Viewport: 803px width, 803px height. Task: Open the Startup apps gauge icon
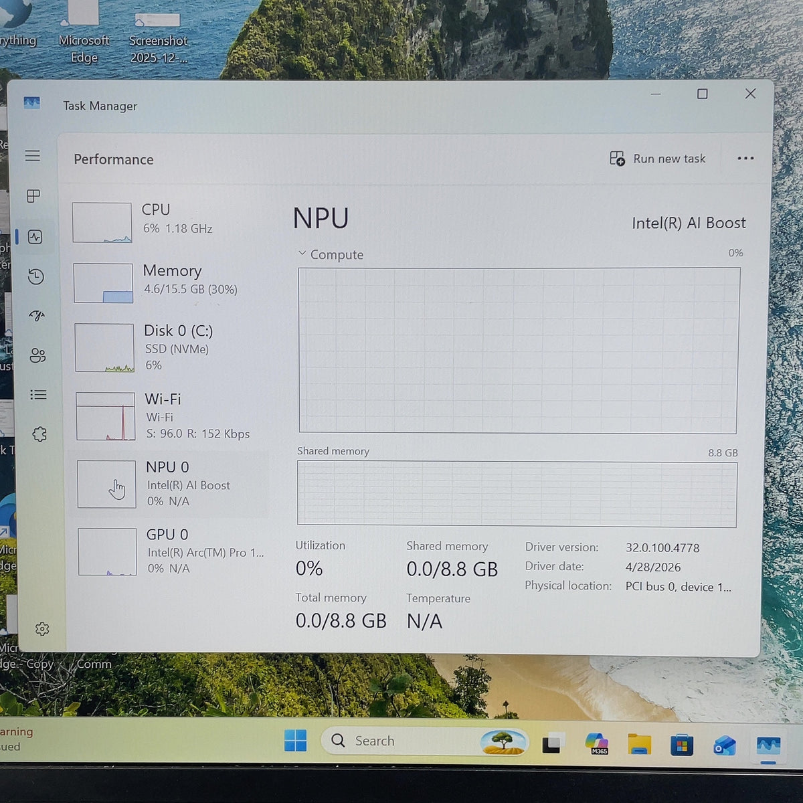[37, 316]
